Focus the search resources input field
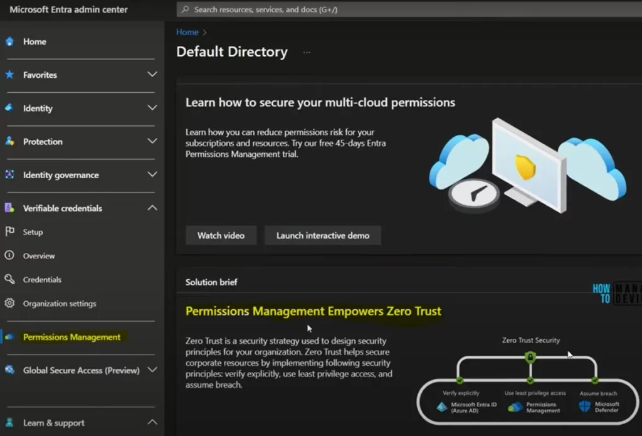Screen dimensions: 642x436 [x=409, y=9]
